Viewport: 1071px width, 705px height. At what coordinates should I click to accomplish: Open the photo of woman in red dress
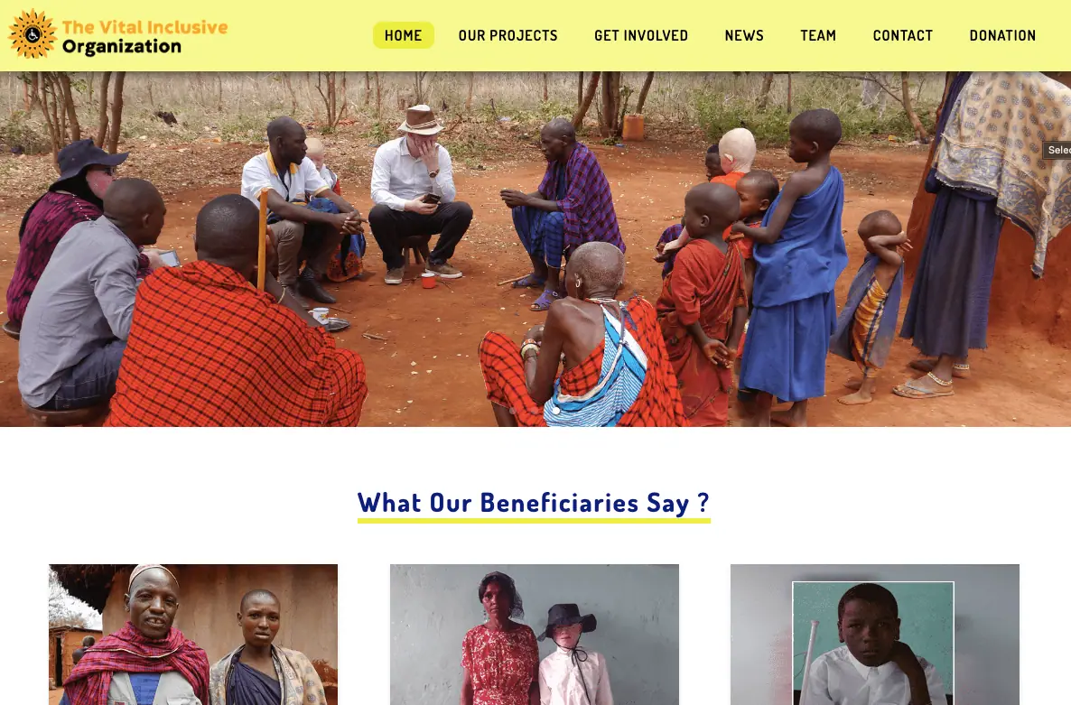coord(534,635)
